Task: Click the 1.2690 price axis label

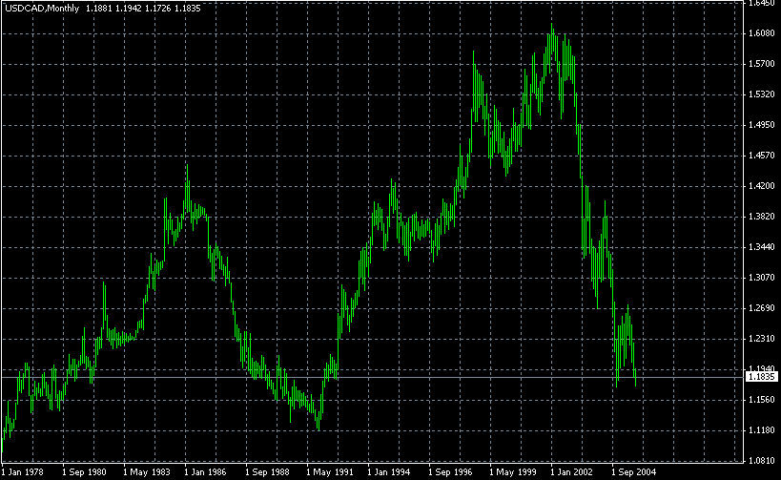Action: (762, 308)
